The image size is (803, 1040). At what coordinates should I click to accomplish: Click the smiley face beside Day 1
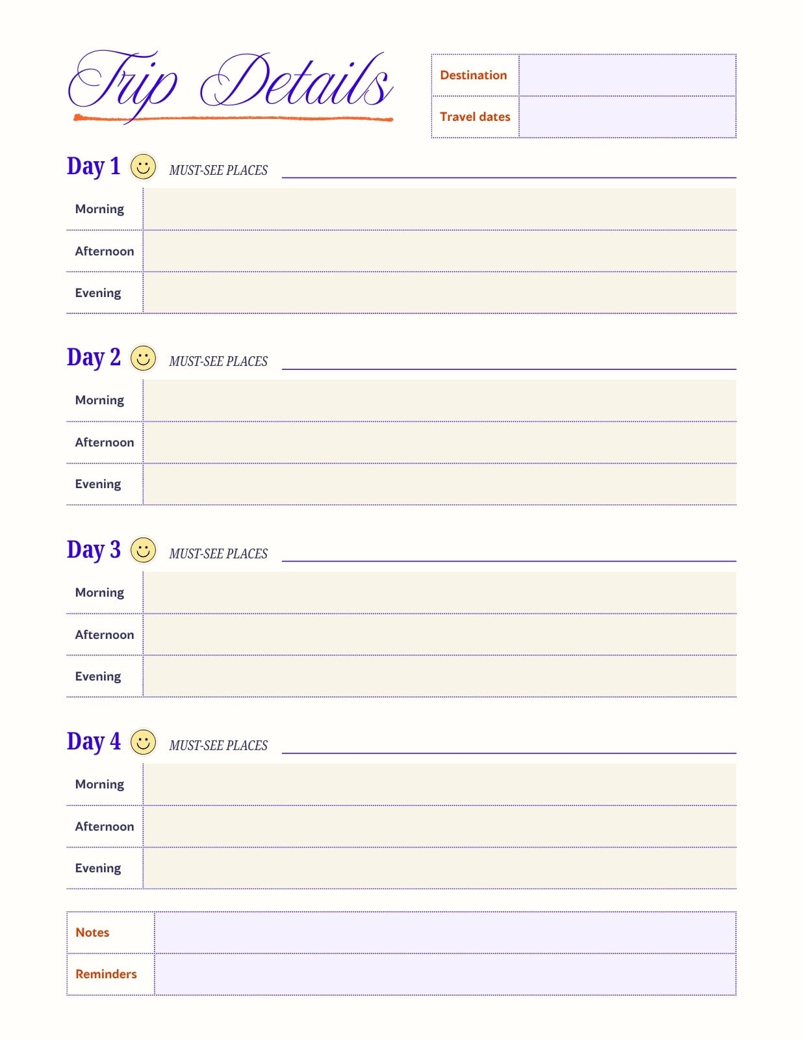(143, 167)
